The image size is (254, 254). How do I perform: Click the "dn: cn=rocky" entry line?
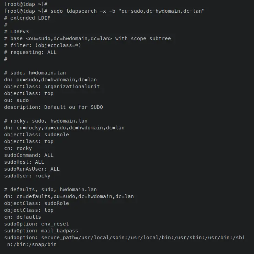[64, 128]
